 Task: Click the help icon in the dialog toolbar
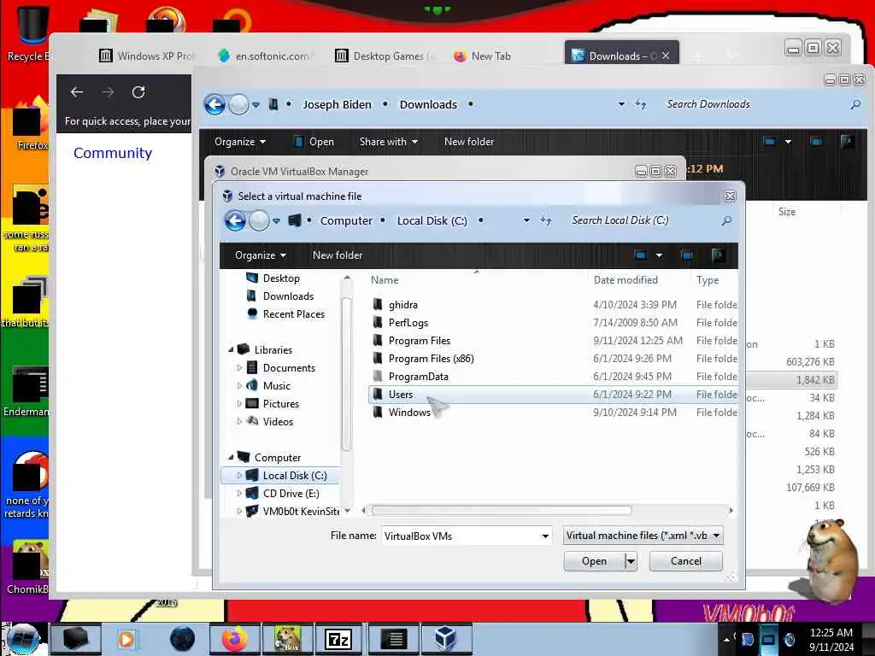pyautogui.click(x=718, y=255)
